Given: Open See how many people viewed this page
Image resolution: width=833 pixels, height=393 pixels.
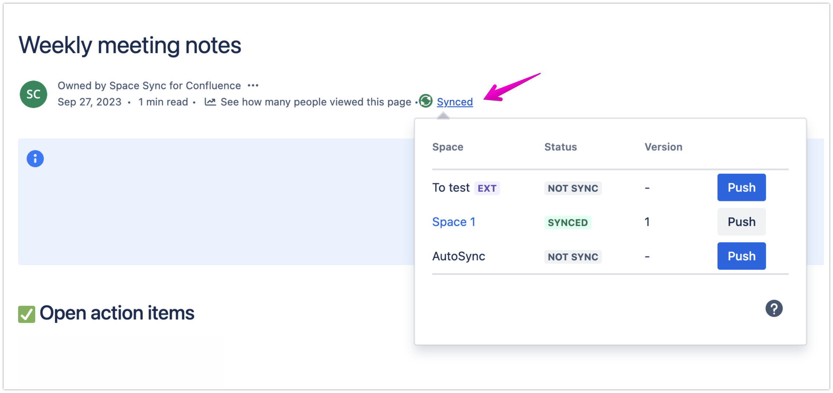Looking at the screenshot, I should [x=316, y=102].
